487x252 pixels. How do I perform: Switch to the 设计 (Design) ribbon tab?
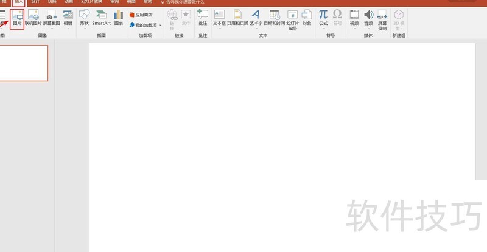35,2
